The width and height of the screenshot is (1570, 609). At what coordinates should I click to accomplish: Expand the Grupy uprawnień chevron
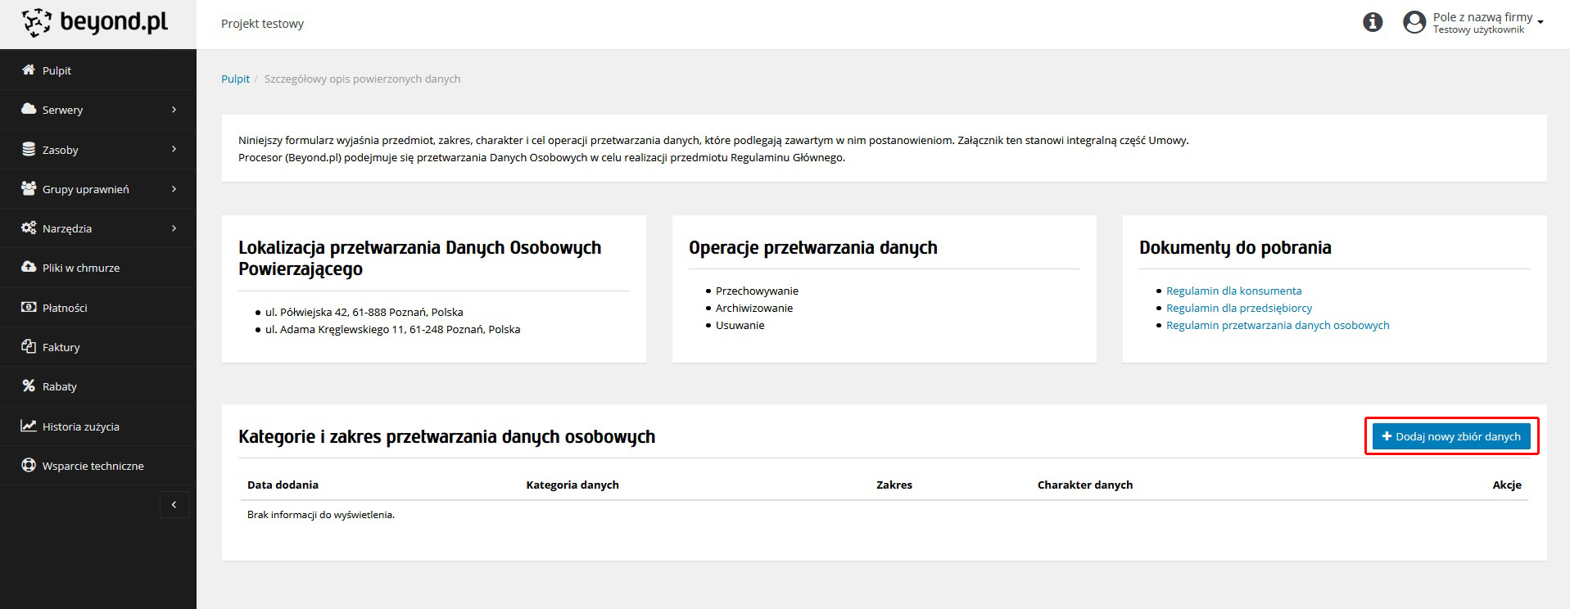click(x=174, y=189)
